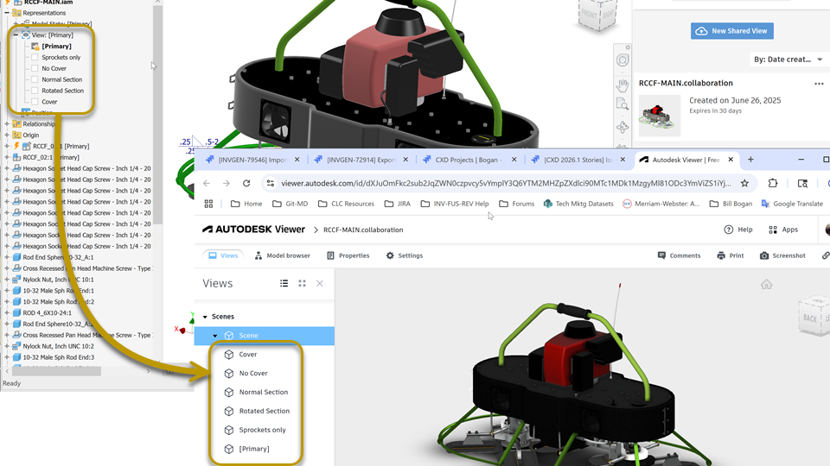Bookmark this page with the star icon
Image resolution: width=830 pixels, height=466 pixels.
tap(744, 183)
